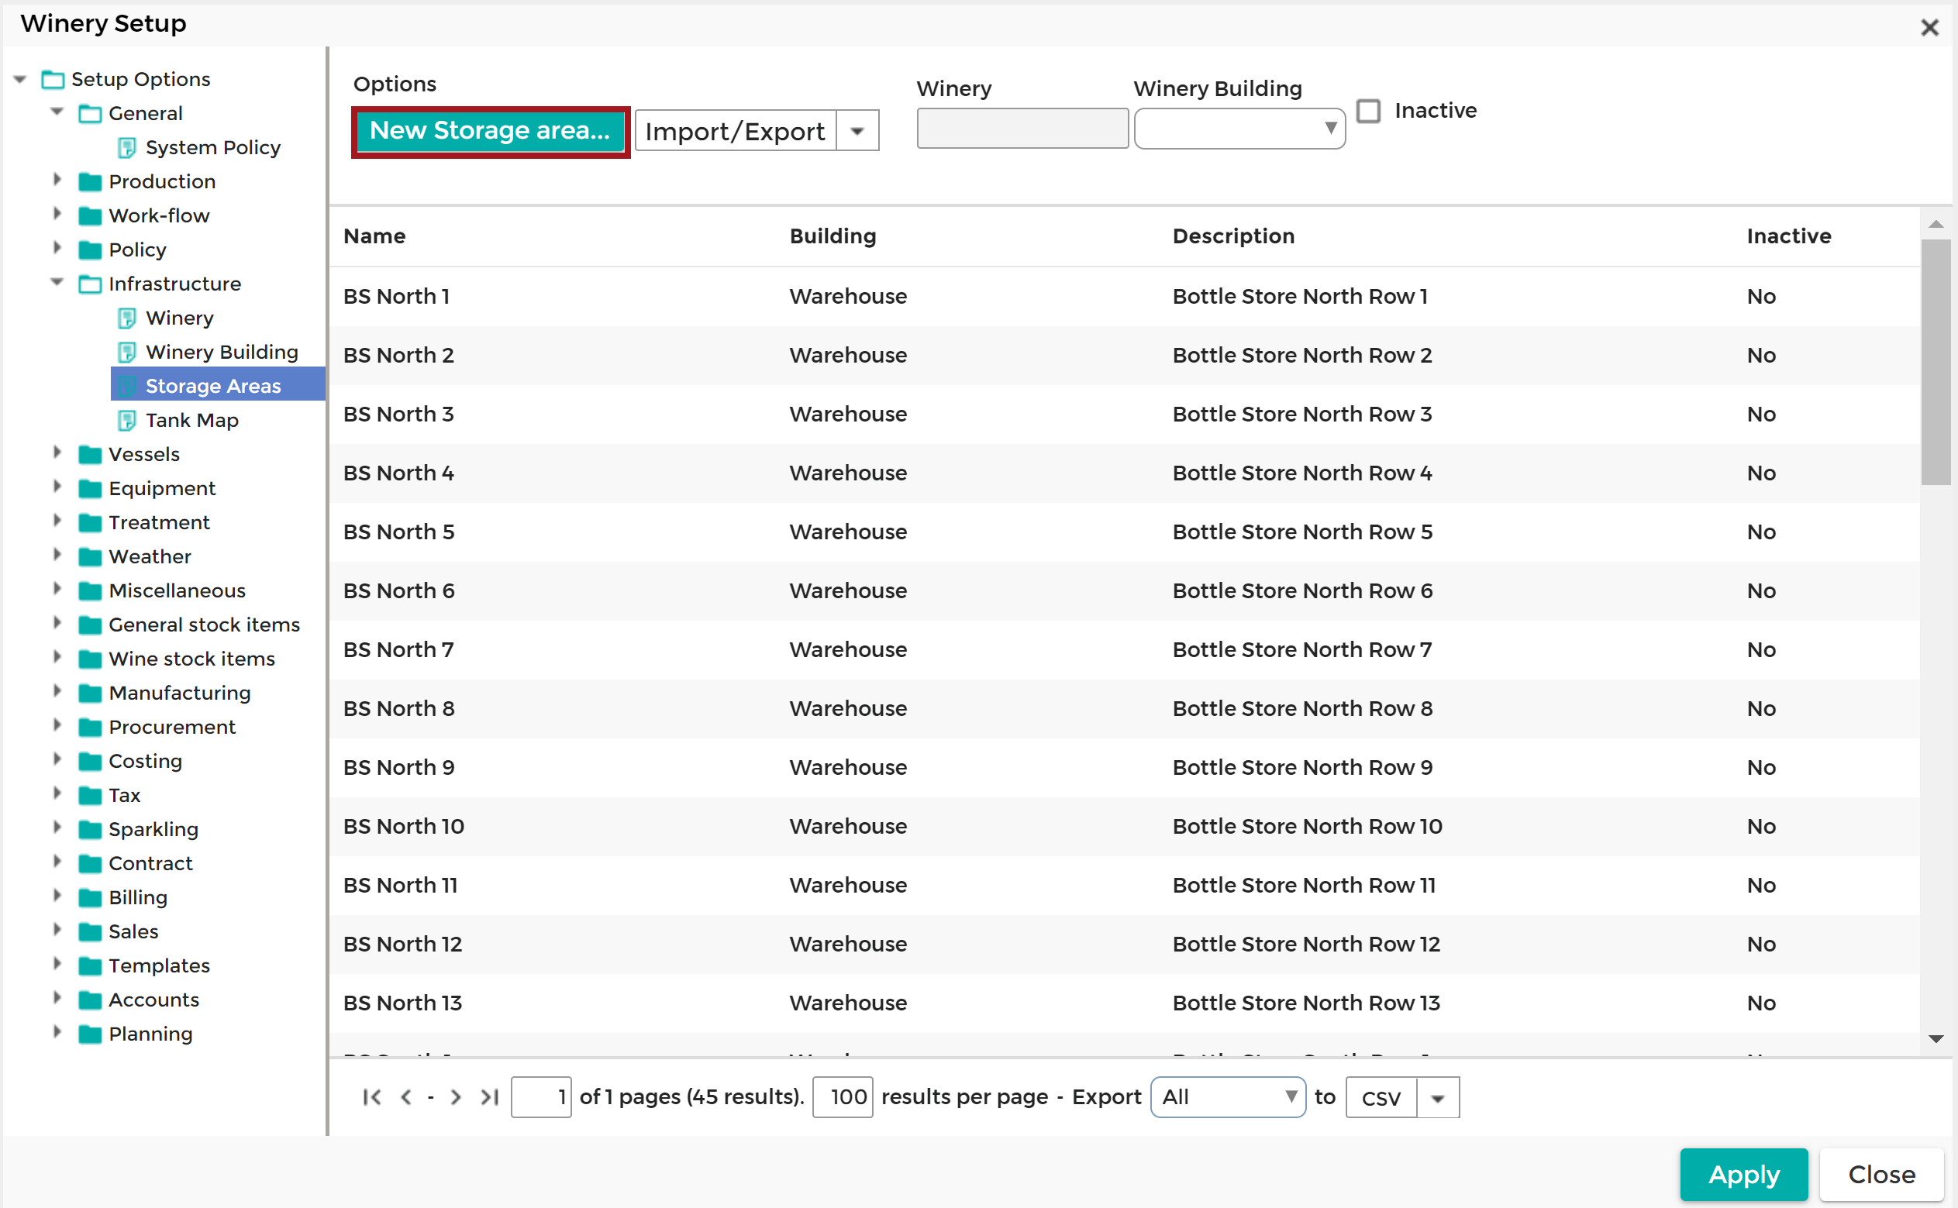
Task: Click the Manufacturing folder icon
Action: (x=91, y=693)
